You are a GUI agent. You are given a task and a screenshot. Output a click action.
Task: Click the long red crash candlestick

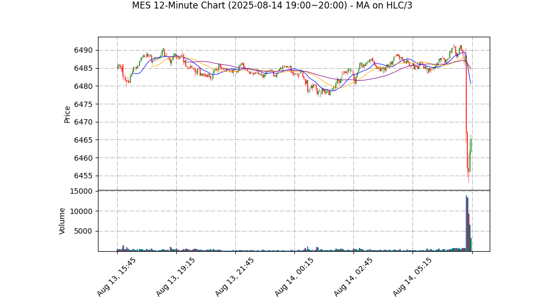466,95
